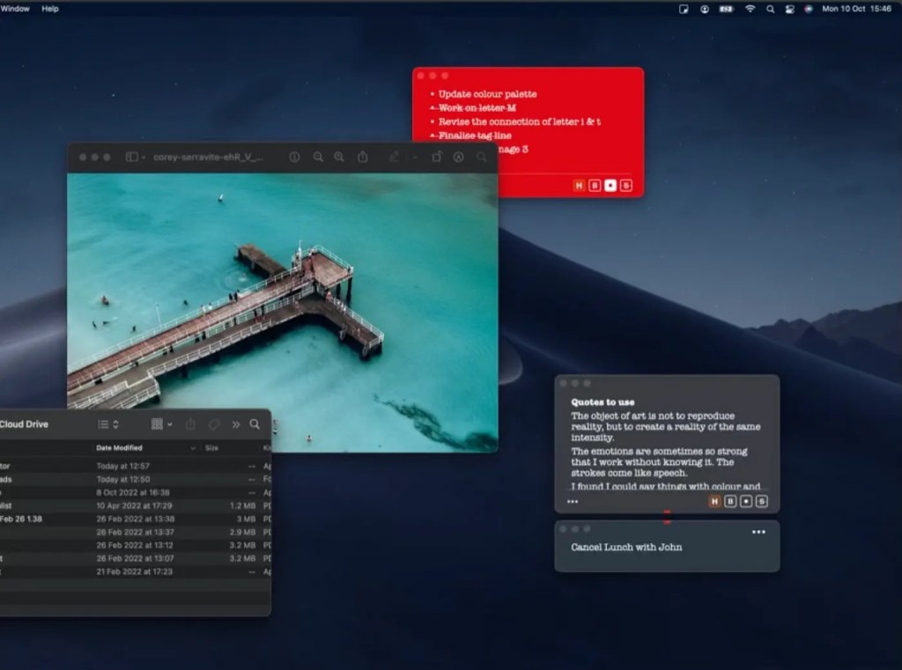The height and width of the screenshot is (670, 902).
Task: Click the pier photo in the Preview window
Action: pyautogui.click(x=283, y=313)
